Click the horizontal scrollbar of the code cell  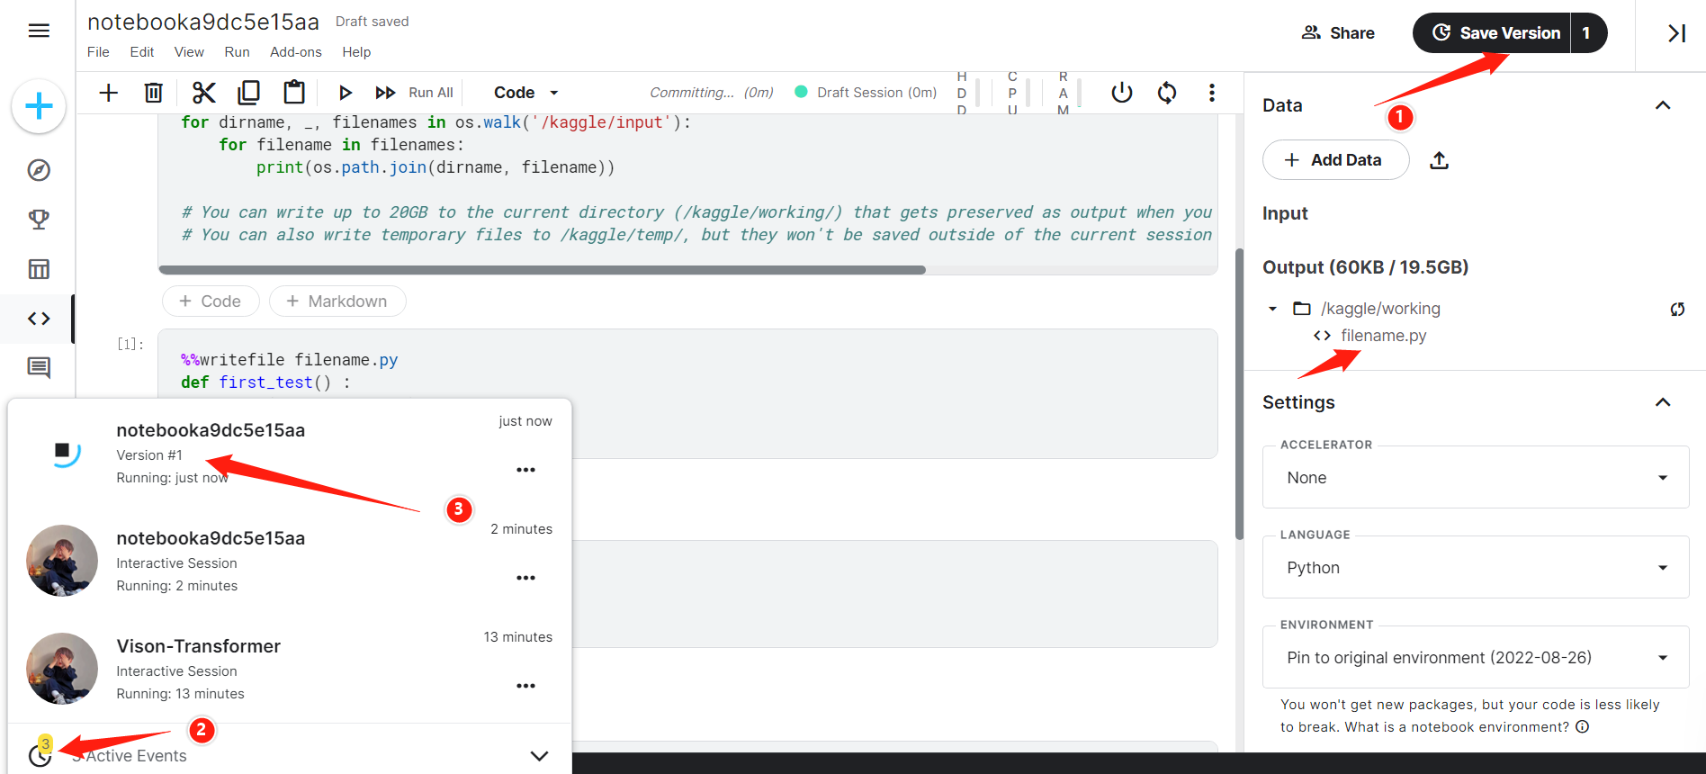pos(542,270)
